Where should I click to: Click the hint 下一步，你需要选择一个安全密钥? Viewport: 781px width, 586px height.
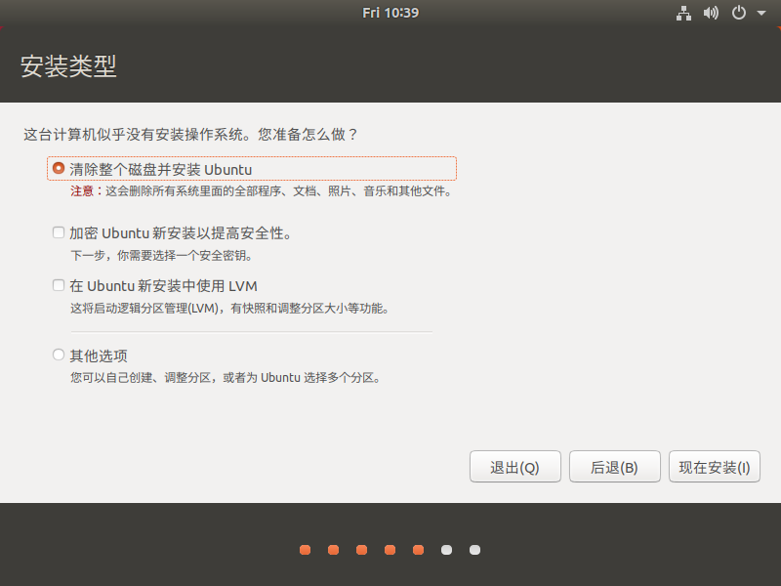pos(162,256)
